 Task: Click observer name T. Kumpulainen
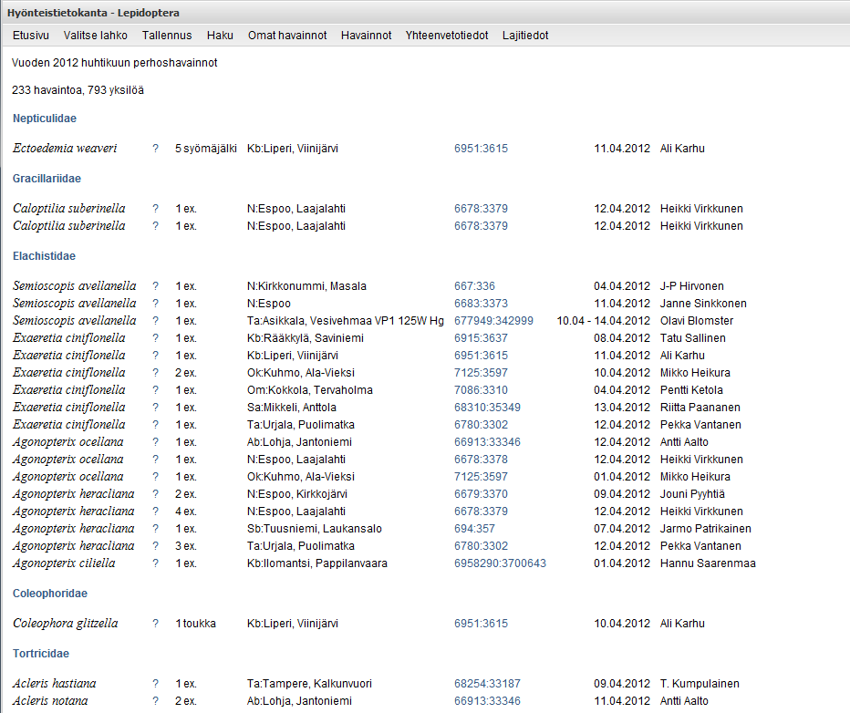point(700,684)
